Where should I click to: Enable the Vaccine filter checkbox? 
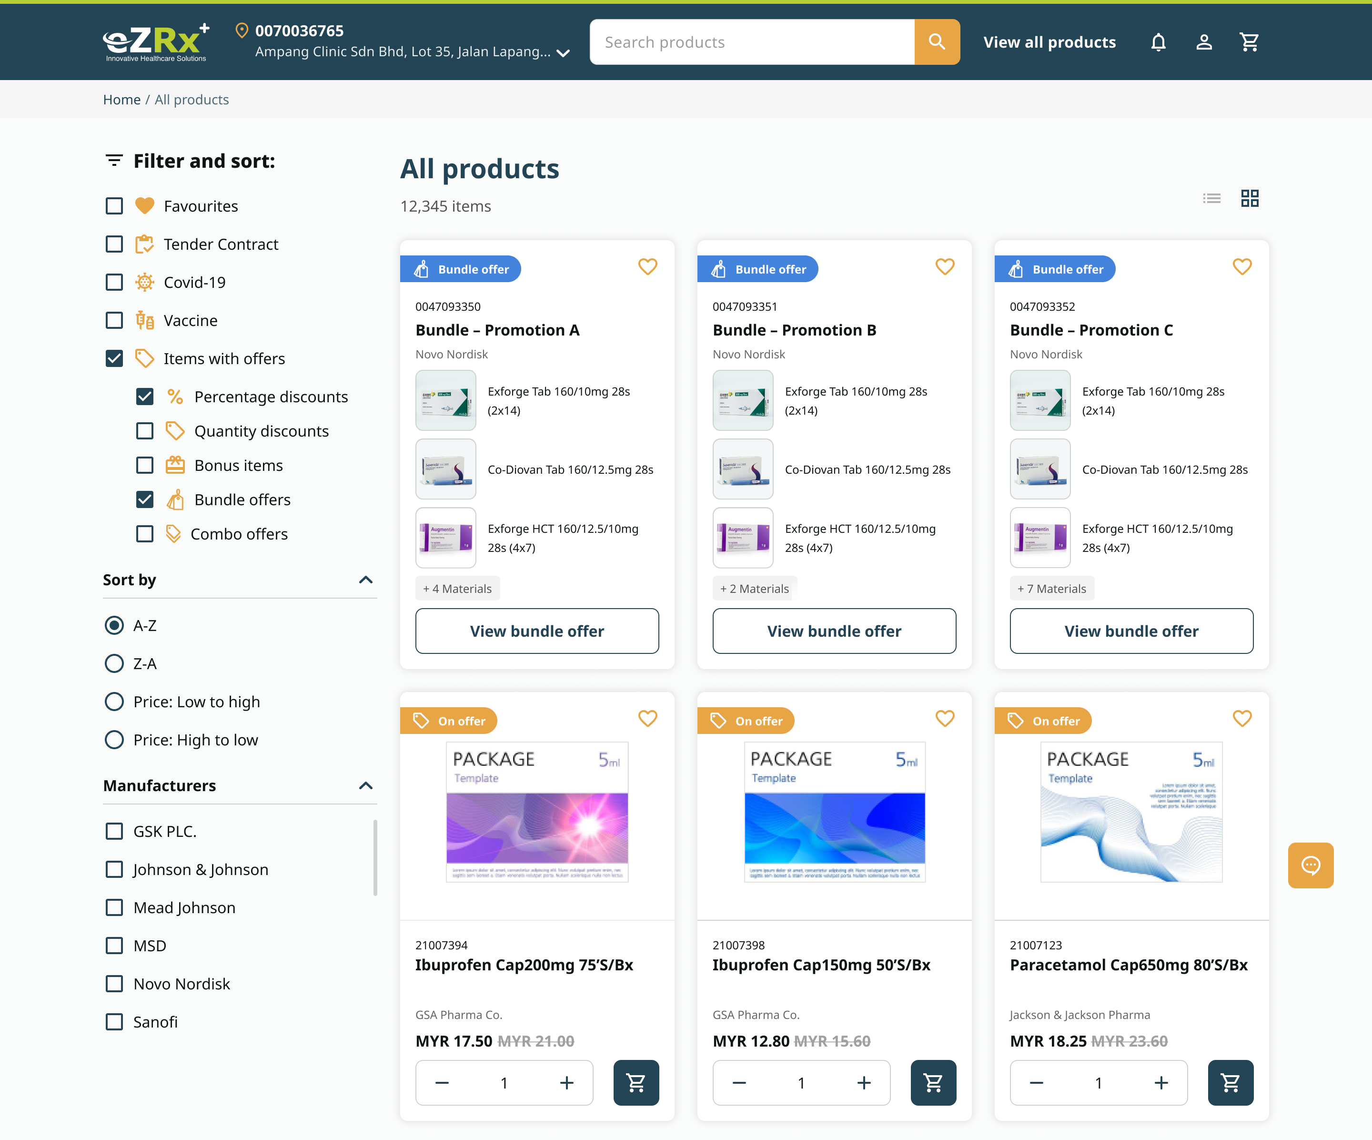(x=114, y=320)
